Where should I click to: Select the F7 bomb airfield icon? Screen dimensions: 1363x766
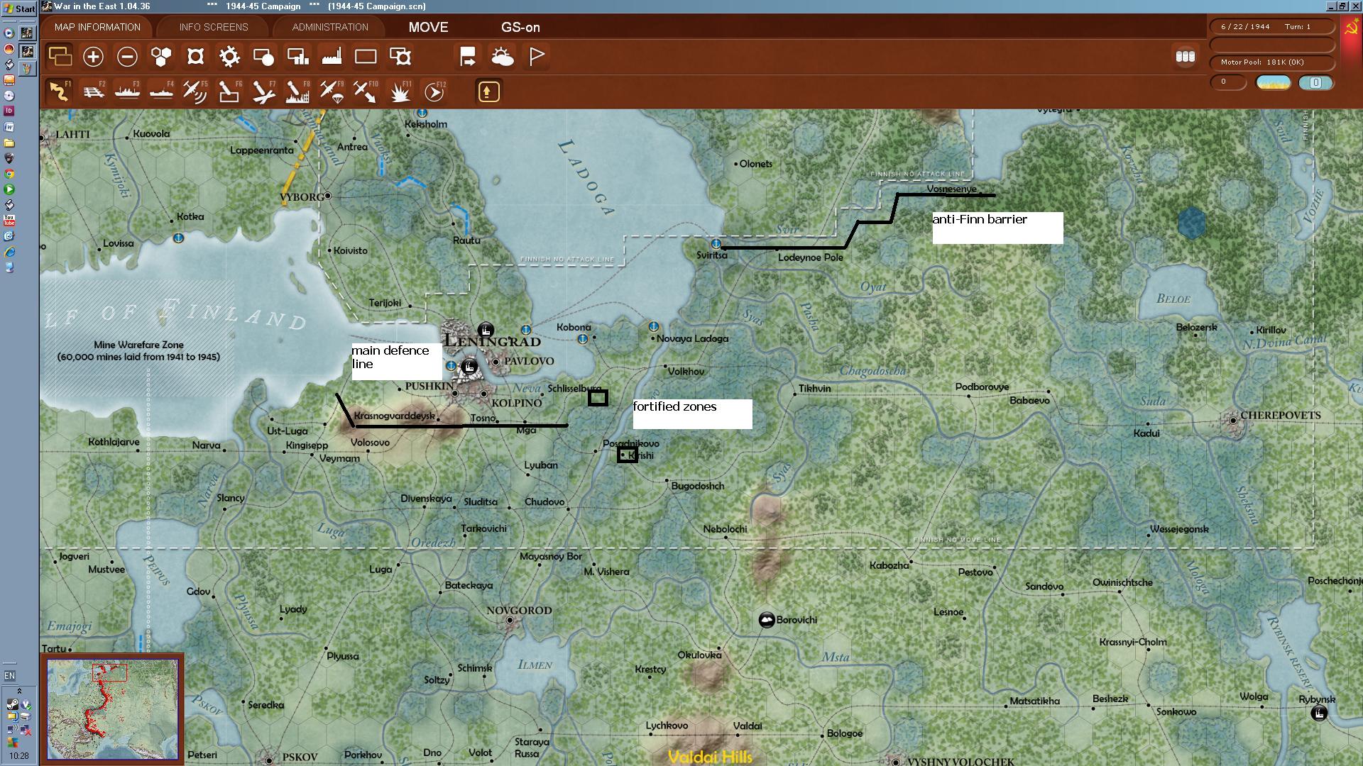click(263, 92)
